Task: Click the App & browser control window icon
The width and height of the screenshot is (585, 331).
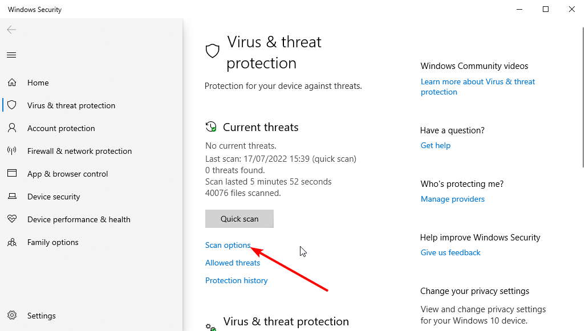Action: pyautogui.click(x=12, y=173)
